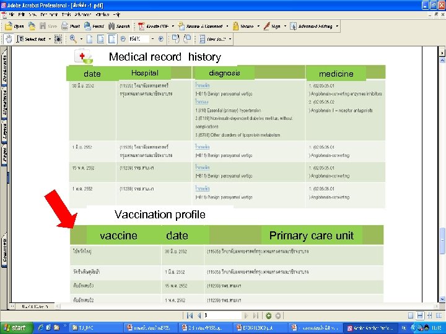Viewport: 446px width, 334px height.
Task: Expand the Advanced Editing dropdown arrow
Action: click(x=337, y=26)
